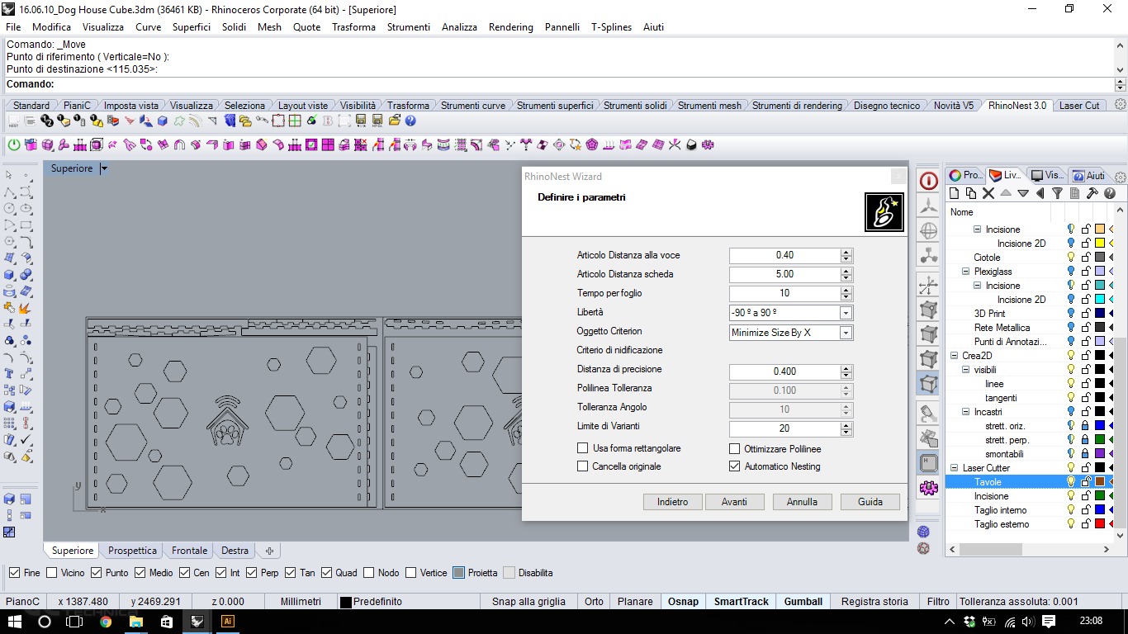Click the green color swatch of Incisione layer

[x=1100, y=496]
